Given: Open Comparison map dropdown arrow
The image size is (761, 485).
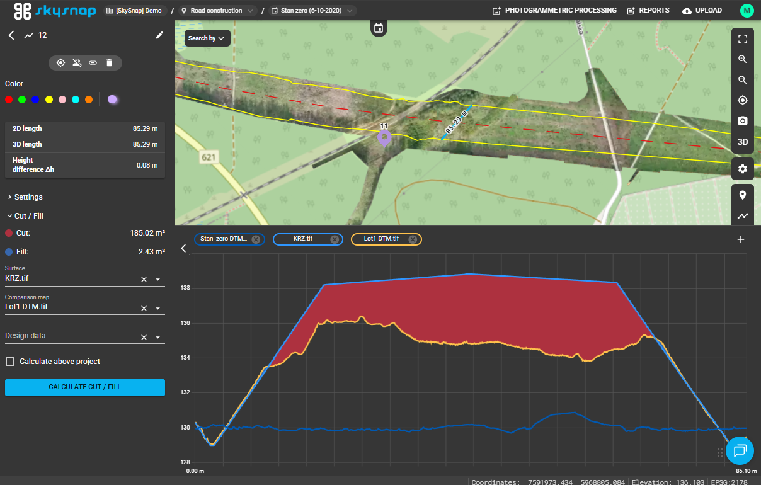Looking at the screenshot, I should [x=157, y=309].
